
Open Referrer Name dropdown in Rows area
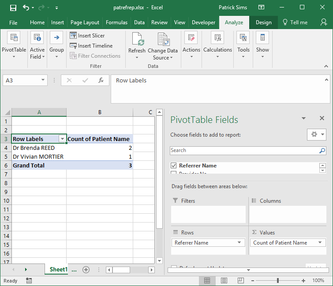239,242
